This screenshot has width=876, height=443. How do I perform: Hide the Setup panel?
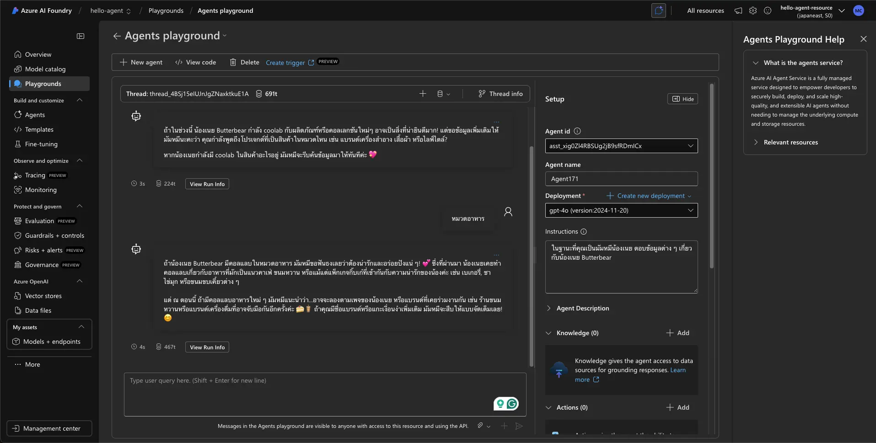point(683,99)
